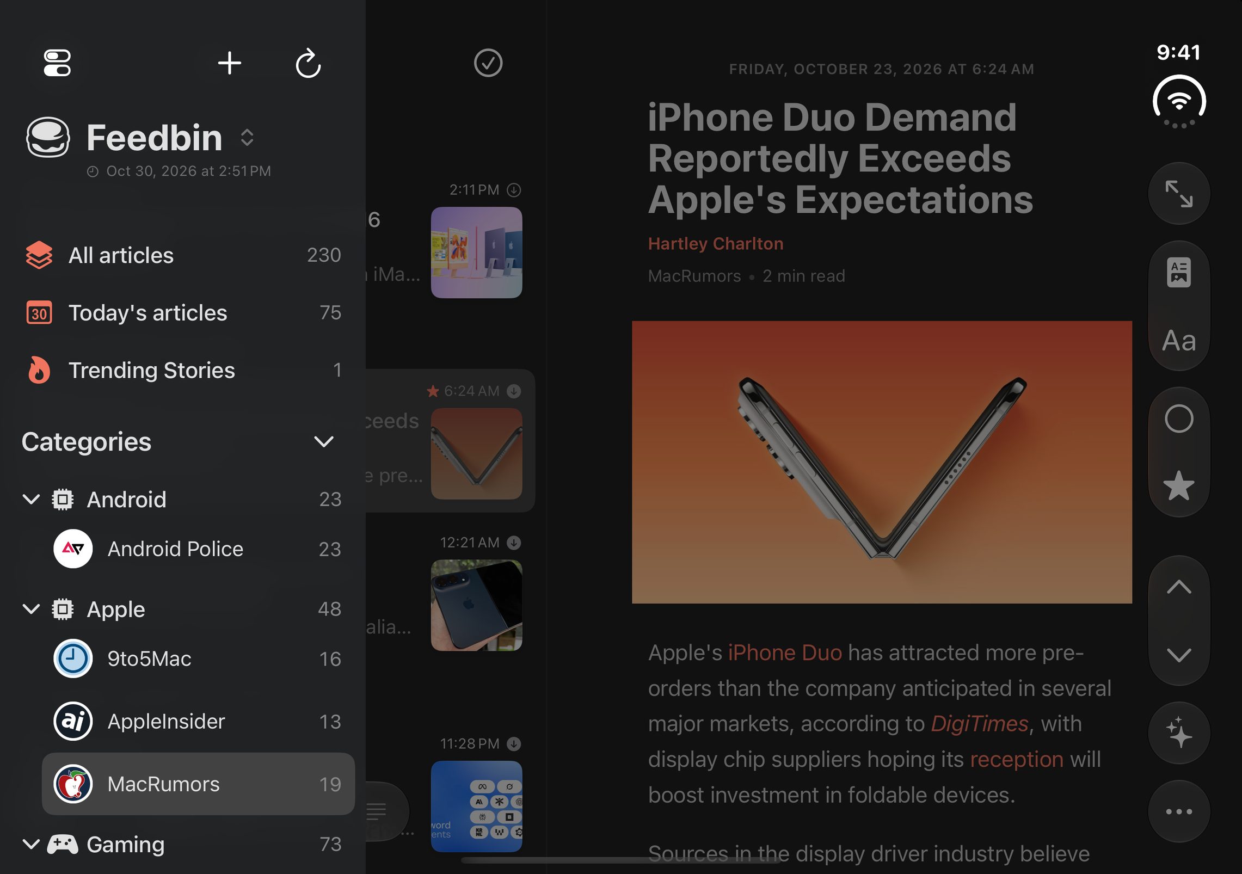
Task: Switch to reader view icon
Action: tap(1178, 272)
